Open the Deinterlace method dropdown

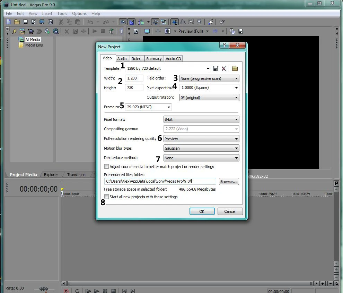[201, 158]
